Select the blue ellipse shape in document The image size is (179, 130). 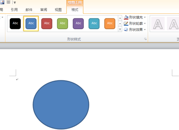tap(61, 105)
